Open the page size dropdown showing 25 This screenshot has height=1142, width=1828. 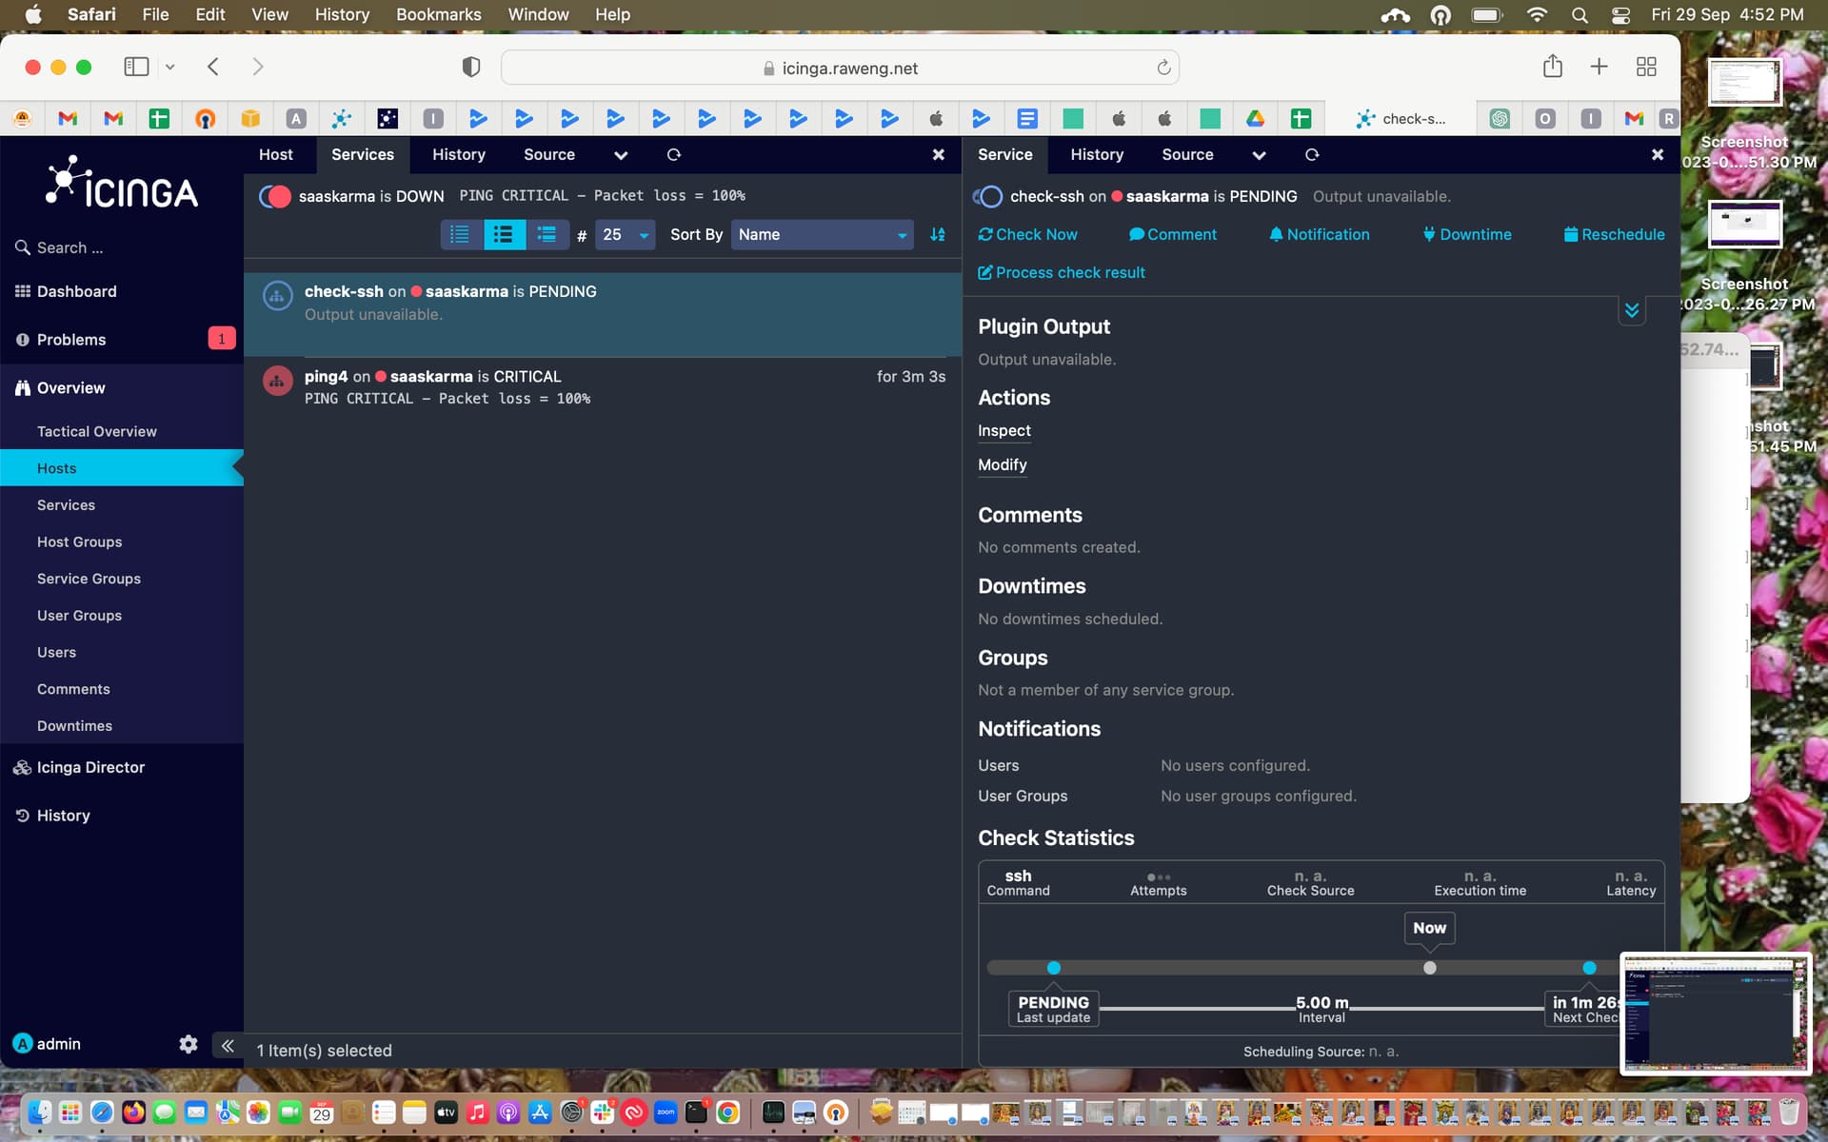pos(625,234)
